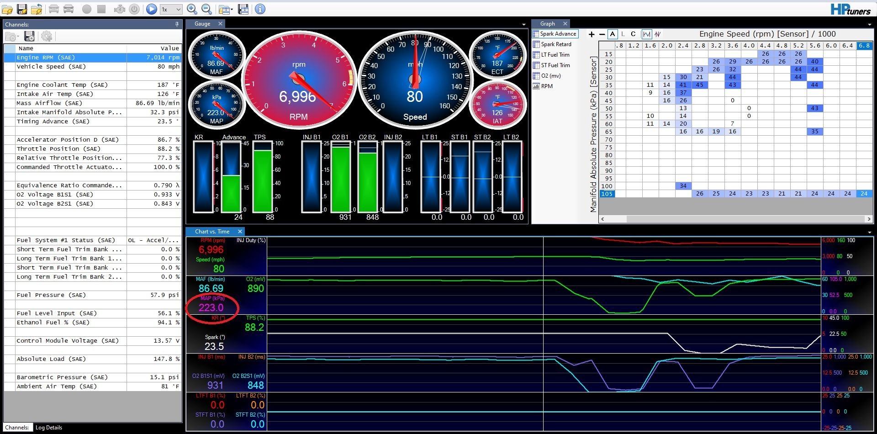Click the open log file folder icon

point(7,9)
